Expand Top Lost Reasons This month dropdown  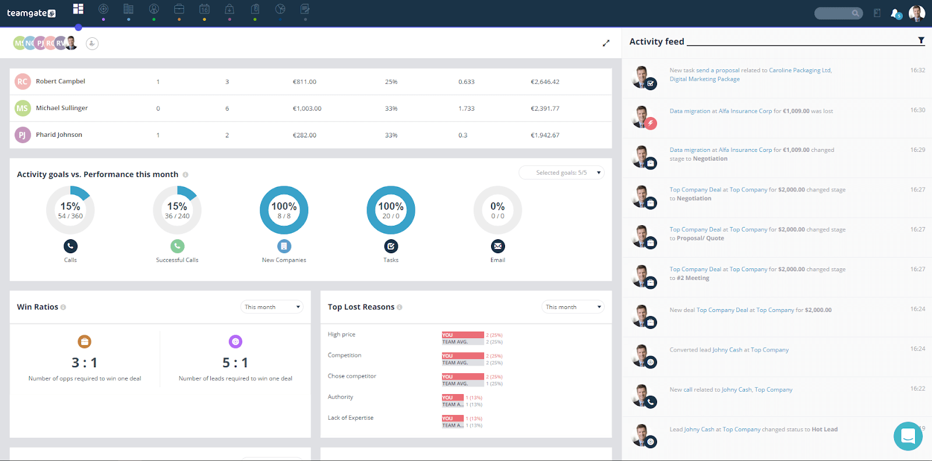[x=573, y=307]
